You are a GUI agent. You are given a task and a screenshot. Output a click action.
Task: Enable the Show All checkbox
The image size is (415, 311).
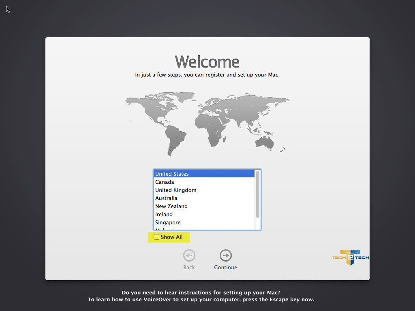[x=156, y=237]
